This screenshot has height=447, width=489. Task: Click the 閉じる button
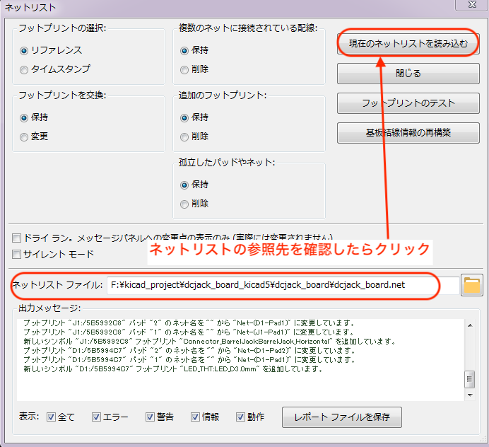[408, 74]
